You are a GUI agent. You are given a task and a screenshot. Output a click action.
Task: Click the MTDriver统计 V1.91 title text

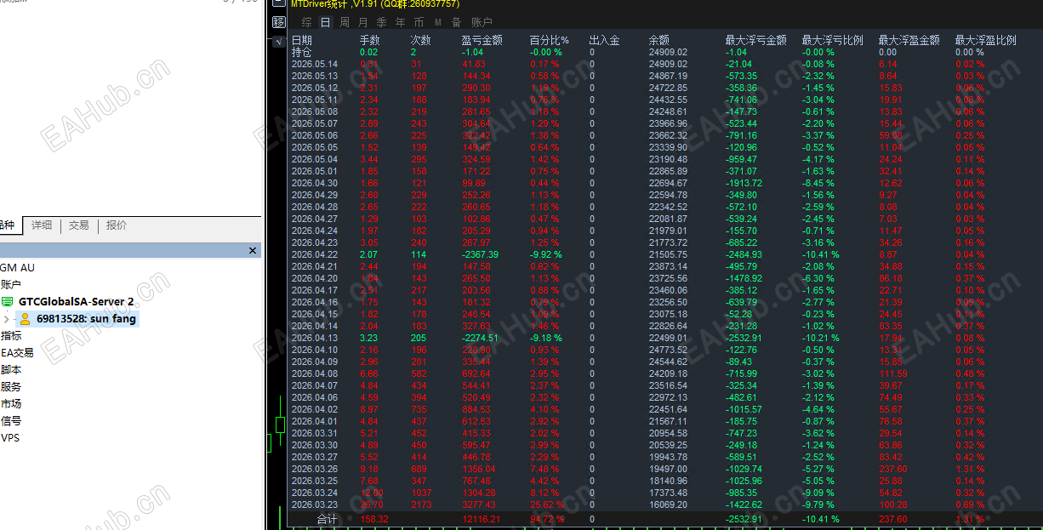(375, 4)
